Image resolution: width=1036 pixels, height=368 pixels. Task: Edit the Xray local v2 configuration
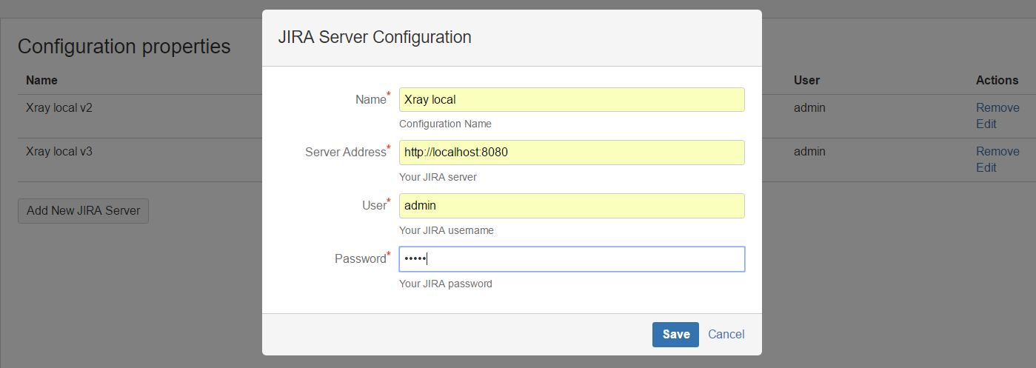[986, 124]
